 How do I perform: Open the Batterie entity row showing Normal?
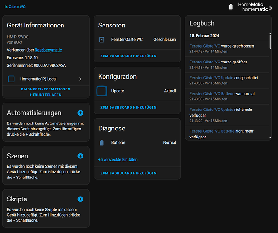click(x=137, y=143)
